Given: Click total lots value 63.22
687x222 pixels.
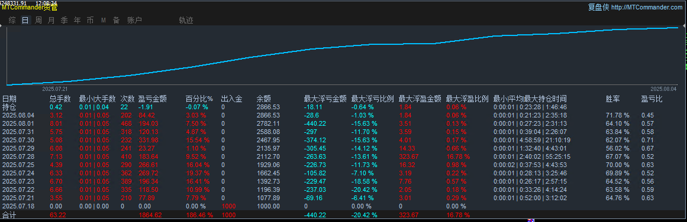Looking at the screenshot, I should 57,215.
